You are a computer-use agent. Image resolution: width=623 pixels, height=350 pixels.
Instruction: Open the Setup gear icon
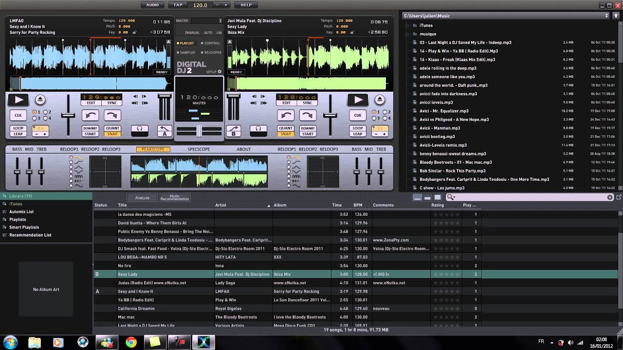[x=220, y=72]
